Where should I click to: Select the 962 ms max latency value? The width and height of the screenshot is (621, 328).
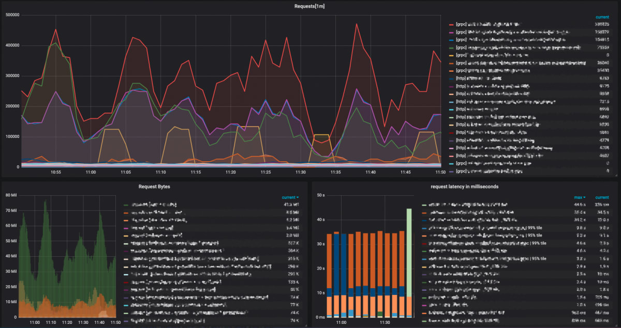click(x=579, y=313)
